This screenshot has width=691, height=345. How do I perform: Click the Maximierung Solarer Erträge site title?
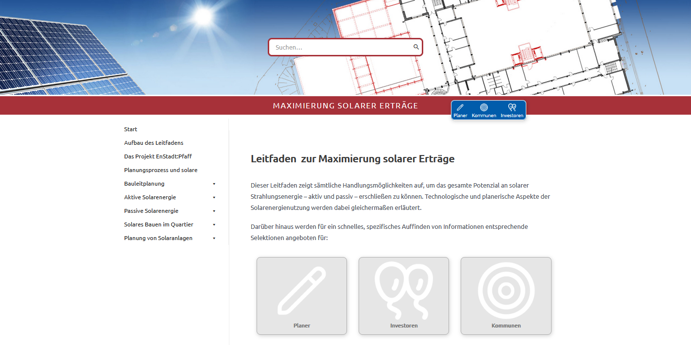coord(345,105)
